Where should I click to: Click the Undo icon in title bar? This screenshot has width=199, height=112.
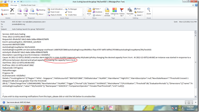coord(9,2)
